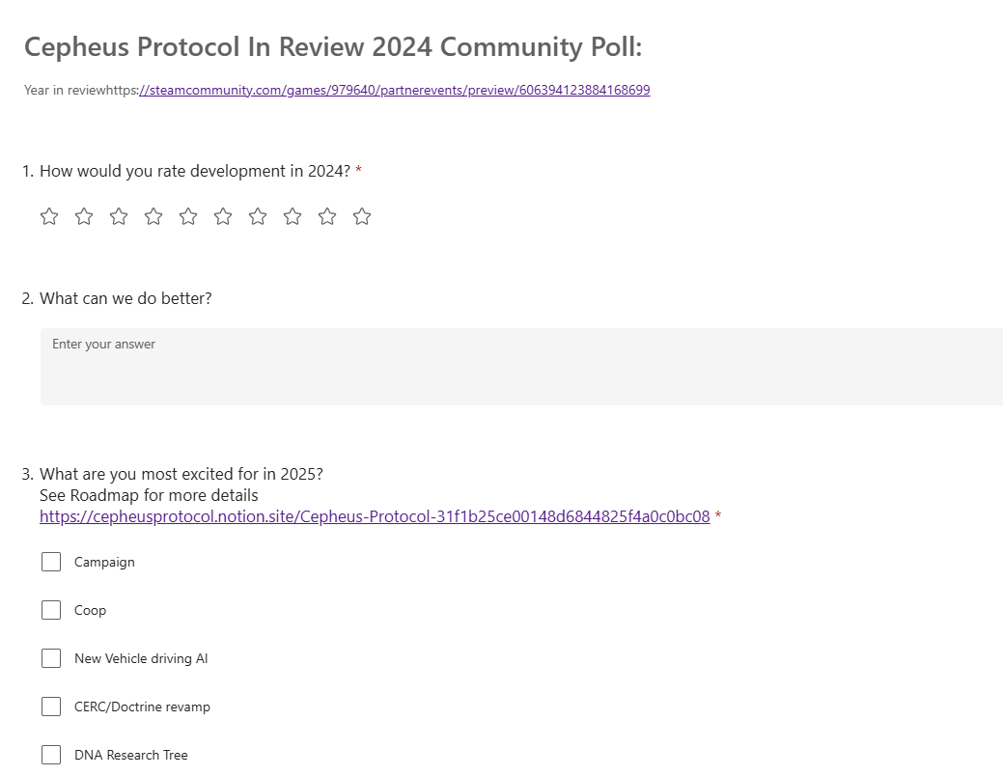Viewport: 1003px width, 776px height.
Task: Focus the "What can we do better" answer field
Action: coord(521,366)
